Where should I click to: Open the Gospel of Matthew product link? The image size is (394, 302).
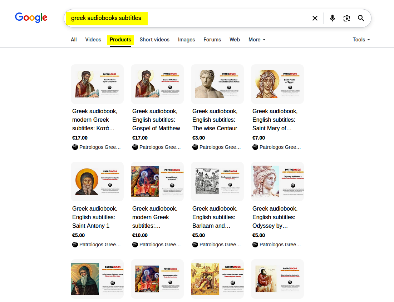click(x=156, y=120)
